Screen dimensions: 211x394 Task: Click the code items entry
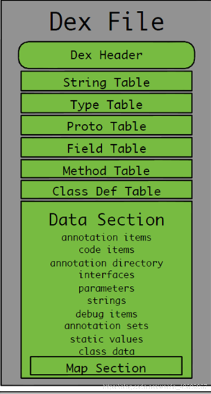pos(106,250)
